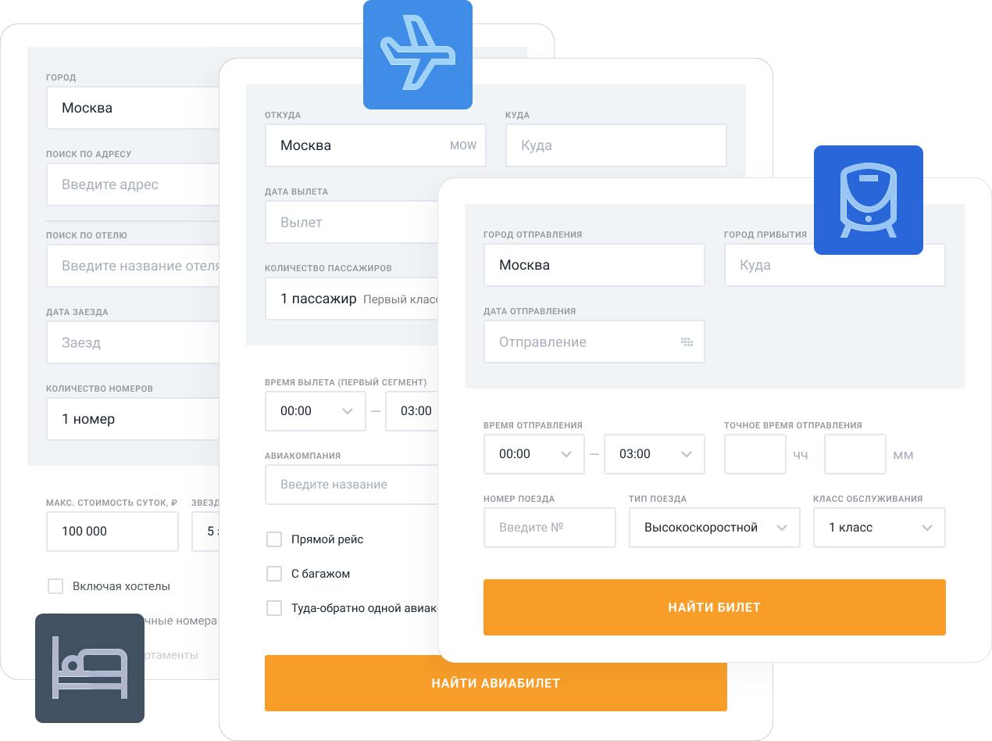The image size is (992, 741).
Task: Open train departure end time 03:00 dropdown
Action: [654, 454]
